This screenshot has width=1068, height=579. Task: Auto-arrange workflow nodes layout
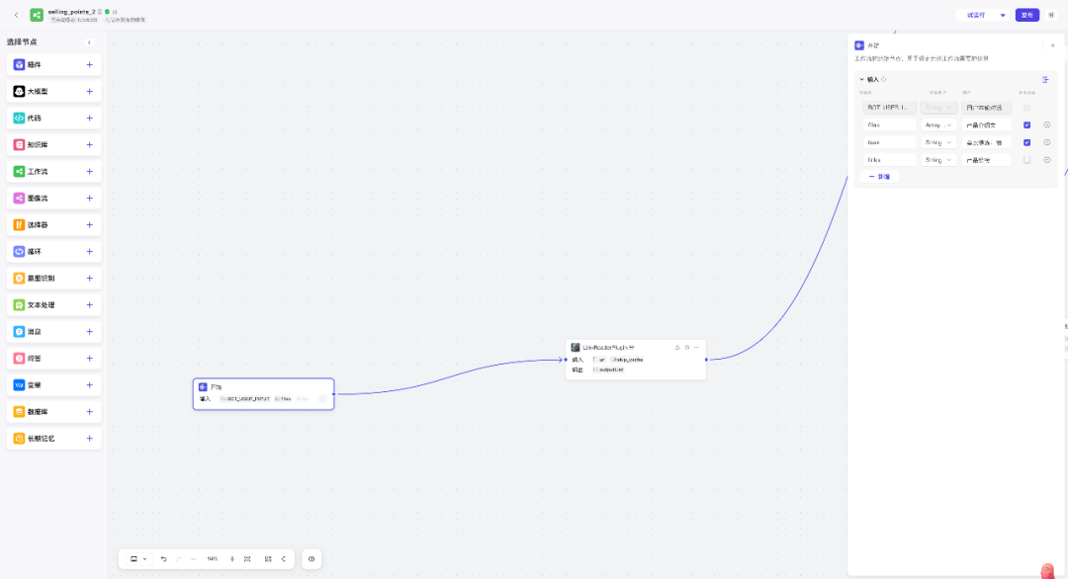click(268, 559)
